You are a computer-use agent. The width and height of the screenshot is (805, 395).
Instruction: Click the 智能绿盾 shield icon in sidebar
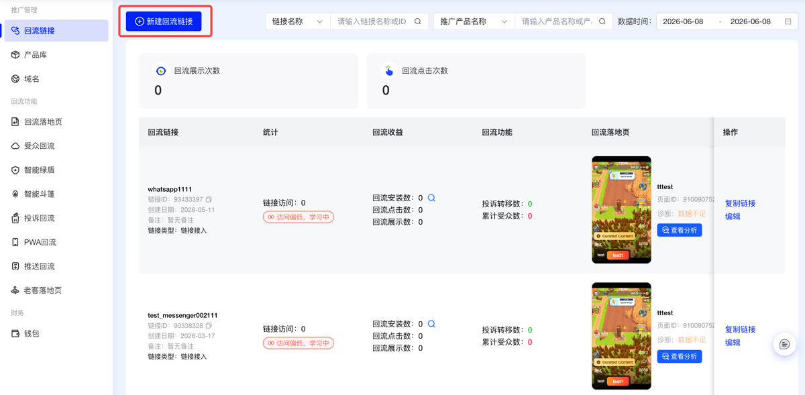pos(15,170)
